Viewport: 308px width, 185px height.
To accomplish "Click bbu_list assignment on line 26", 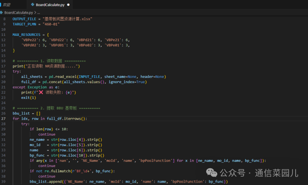I will tap(26, 113).
